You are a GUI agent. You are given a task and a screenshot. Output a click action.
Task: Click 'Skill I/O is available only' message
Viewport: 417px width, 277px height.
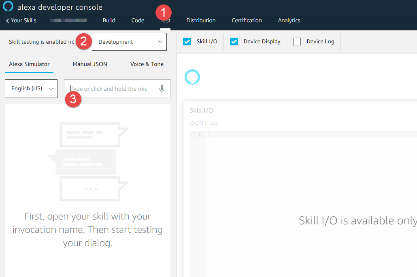(x=358, y=221)
